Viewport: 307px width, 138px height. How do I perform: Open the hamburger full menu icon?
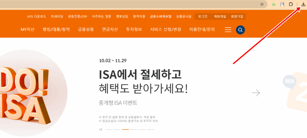(x=228, y=30)
